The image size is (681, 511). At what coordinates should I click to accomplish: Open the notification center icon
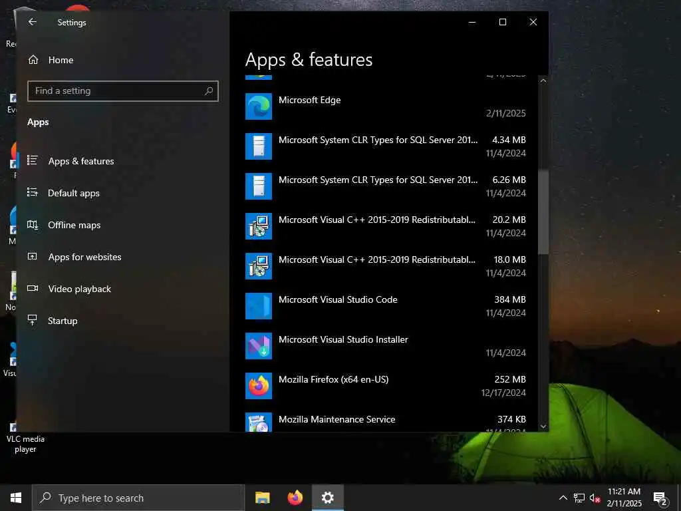click(660, 498)
